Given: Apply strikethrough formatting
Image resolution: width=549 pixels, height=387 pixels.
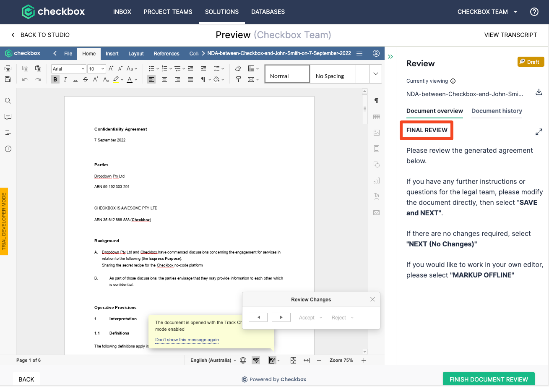Looking at the screenshot, I should click(x=86, y=79).
